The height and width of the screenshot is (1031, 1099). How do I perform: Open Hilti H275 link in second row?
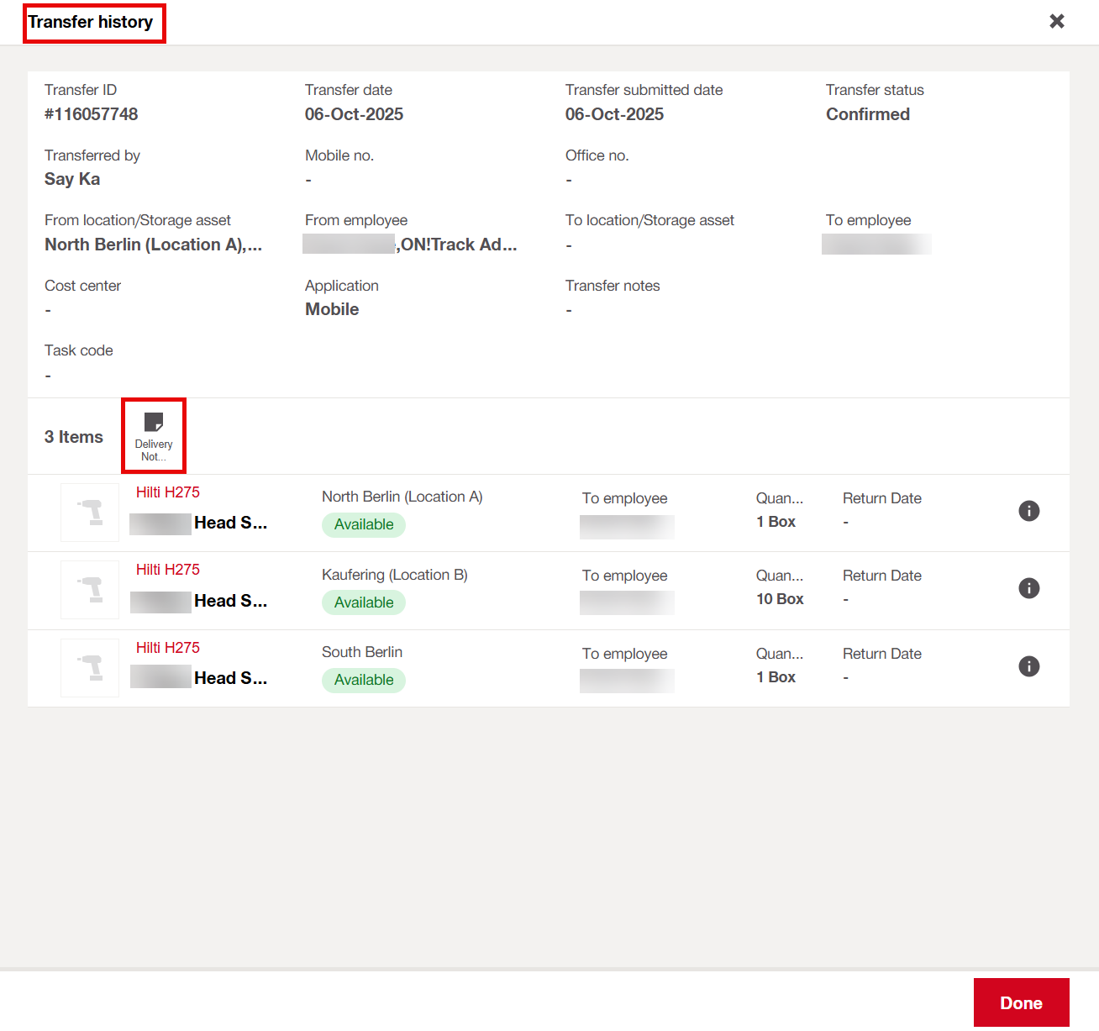[x=168, y=570]
